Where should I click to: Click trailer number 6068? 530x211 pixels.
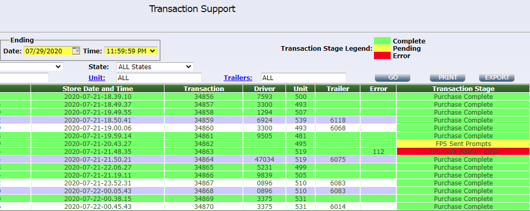point(338,128)
